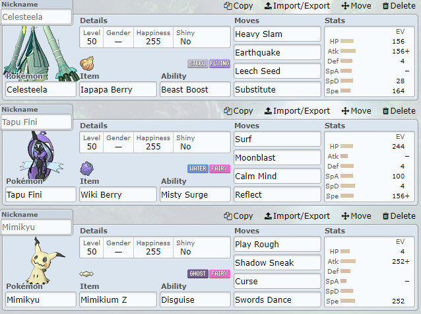The height and width of the screenshot is (314, 421).
Task: Click Mimikyu's Ghost type badge
Action: [197, 274]
